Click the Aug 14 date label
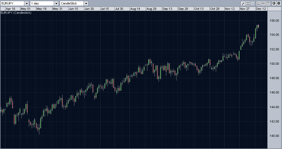282x149 pixels. tap(135, 9)
